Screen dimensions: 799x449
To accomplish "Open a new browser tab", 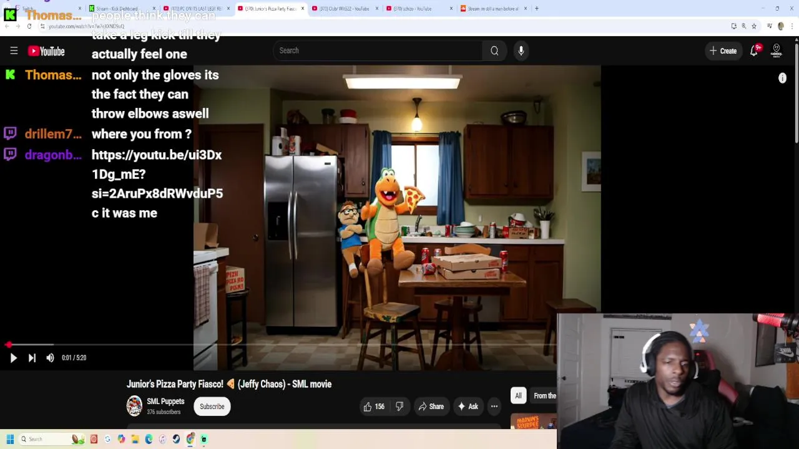I will tap(537, 9).
